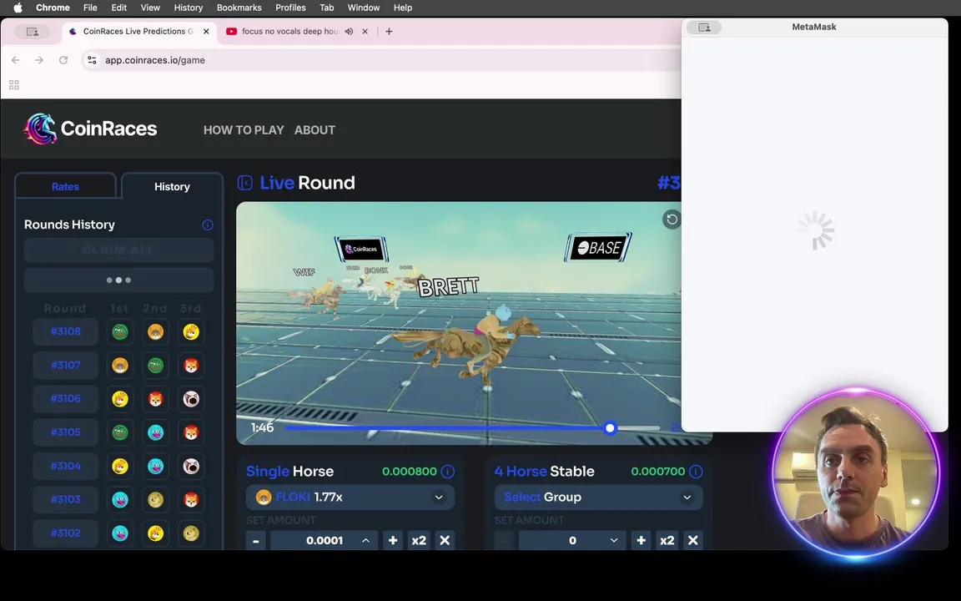Click the Single Horse 0.0001 amount field
The width and height of the screenshot is (961, 601).
pos(325,540)
